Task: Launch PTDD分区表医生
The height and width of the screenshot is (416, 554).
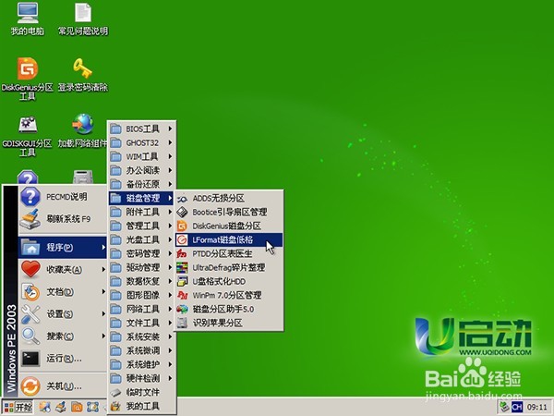Action: pyautogui.click(x=229, y=253)
